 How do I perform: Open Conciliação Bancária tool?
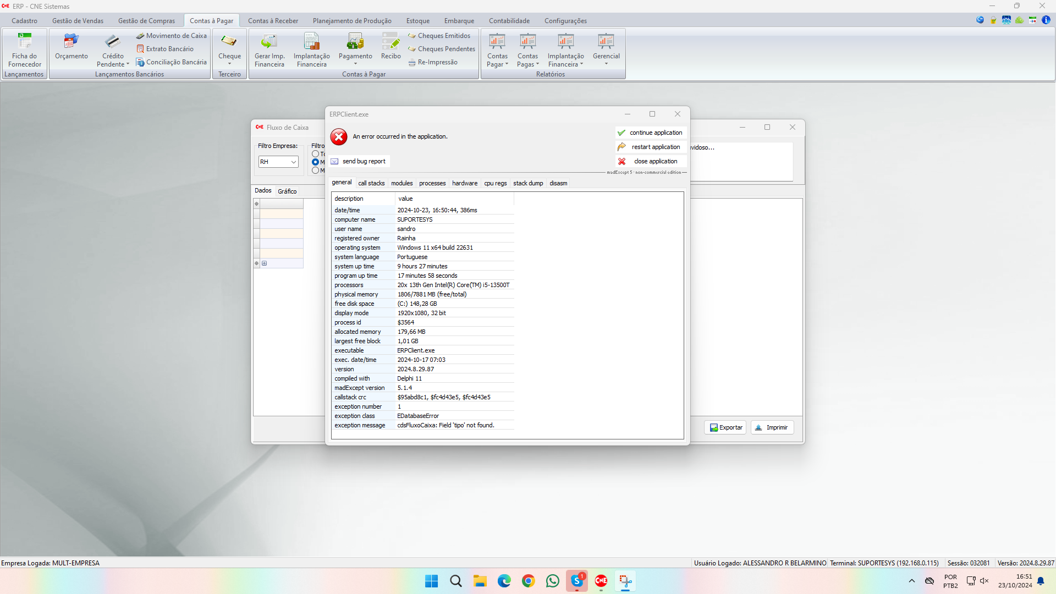(x=172, y=62)
